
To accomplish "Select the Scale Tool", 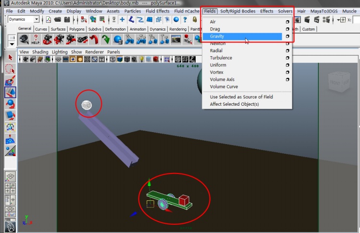I will (10, 115).
